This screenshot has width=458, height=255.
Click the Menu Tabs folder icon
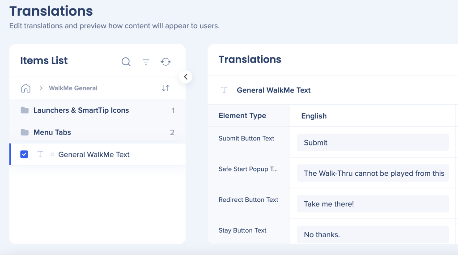tap(25, 132)
